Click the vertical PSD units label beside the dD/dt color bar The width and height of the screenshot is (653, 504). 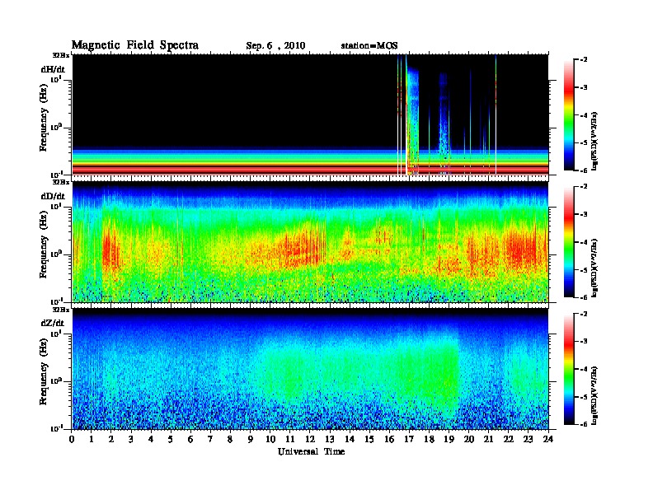(594, 268)
